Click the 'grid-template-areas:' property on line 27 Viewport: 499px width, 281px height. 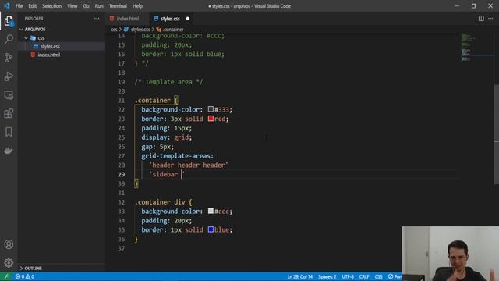(x=178, y=156)
